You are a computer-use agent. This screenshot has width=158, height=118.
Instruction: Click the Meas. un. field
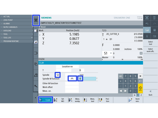tap(72, 91)
